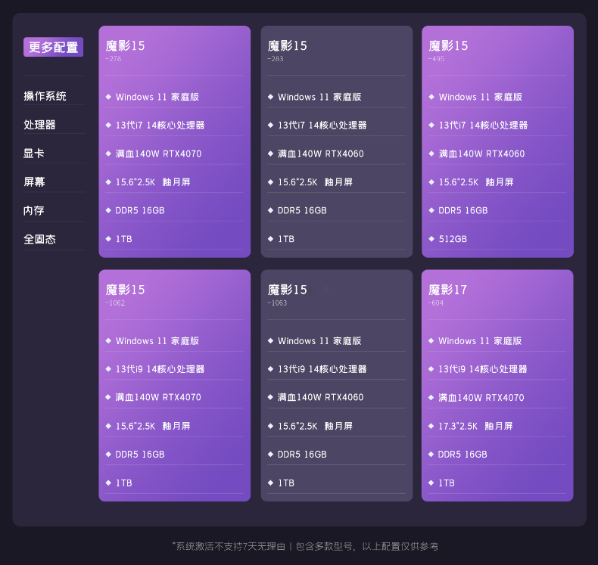Open the 魔影15 -1062 card title
This screenshot has height=565, width=598.
click(126, 290)
